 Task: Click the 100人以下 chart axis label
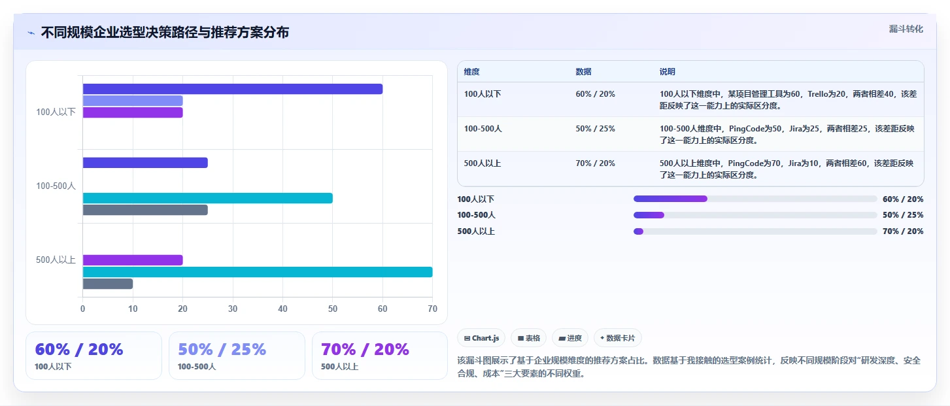pyautogui.click(x=56, y=112)
